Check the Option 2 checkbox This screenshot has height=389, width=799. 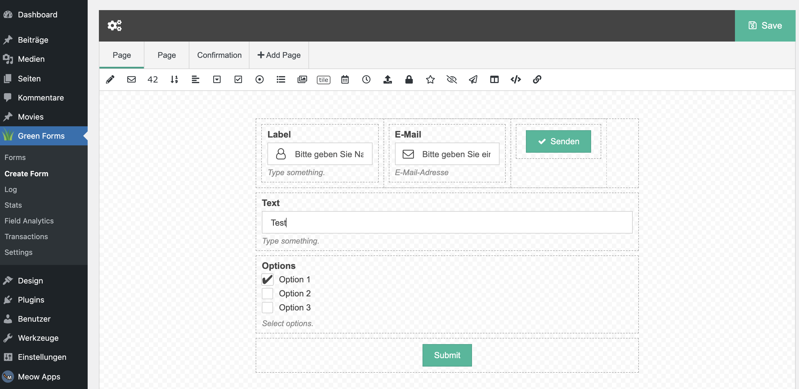point(267,294)
